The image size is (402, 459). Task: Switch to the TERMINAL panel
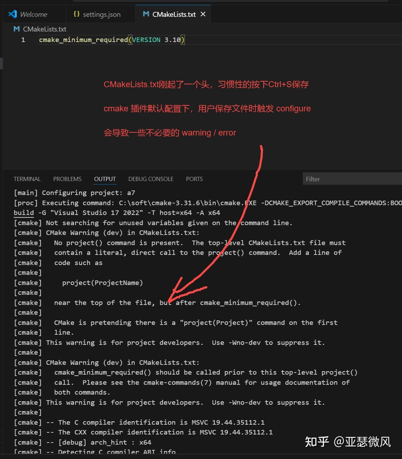[27, 179]
